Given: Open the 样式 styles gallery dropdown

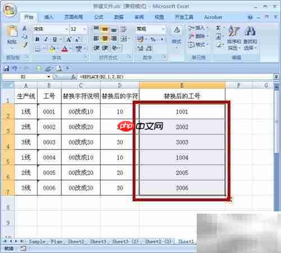Looking at the screenshot, I should tap(176, 38).
